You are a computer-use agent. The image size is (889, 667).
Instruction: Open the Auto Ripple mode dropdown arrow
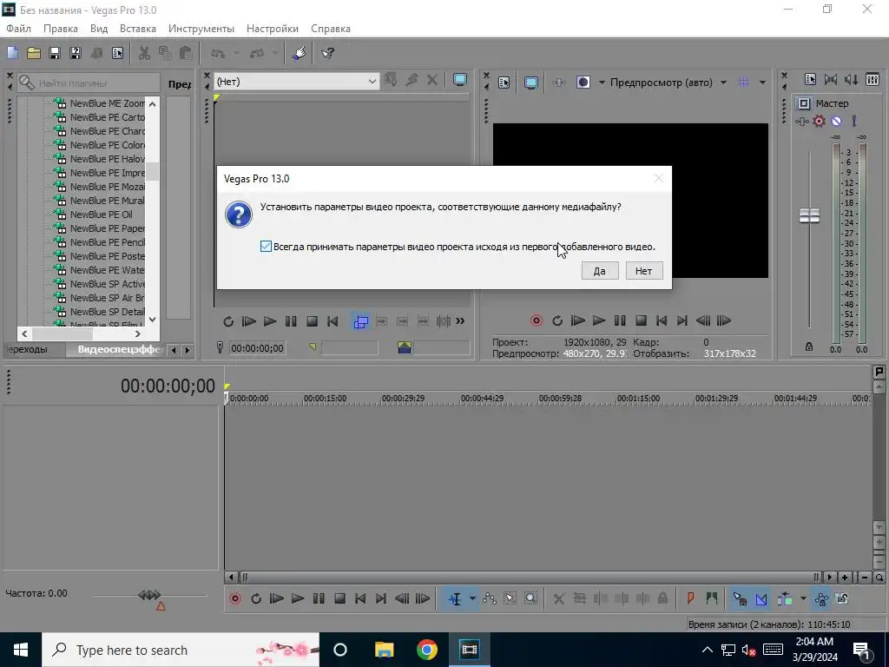click(803, 598)
